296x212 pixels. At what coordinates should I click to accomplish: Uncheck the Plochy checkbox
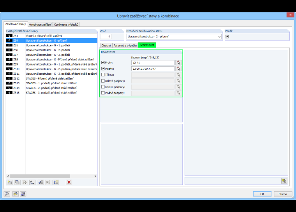tap(103, 69)
